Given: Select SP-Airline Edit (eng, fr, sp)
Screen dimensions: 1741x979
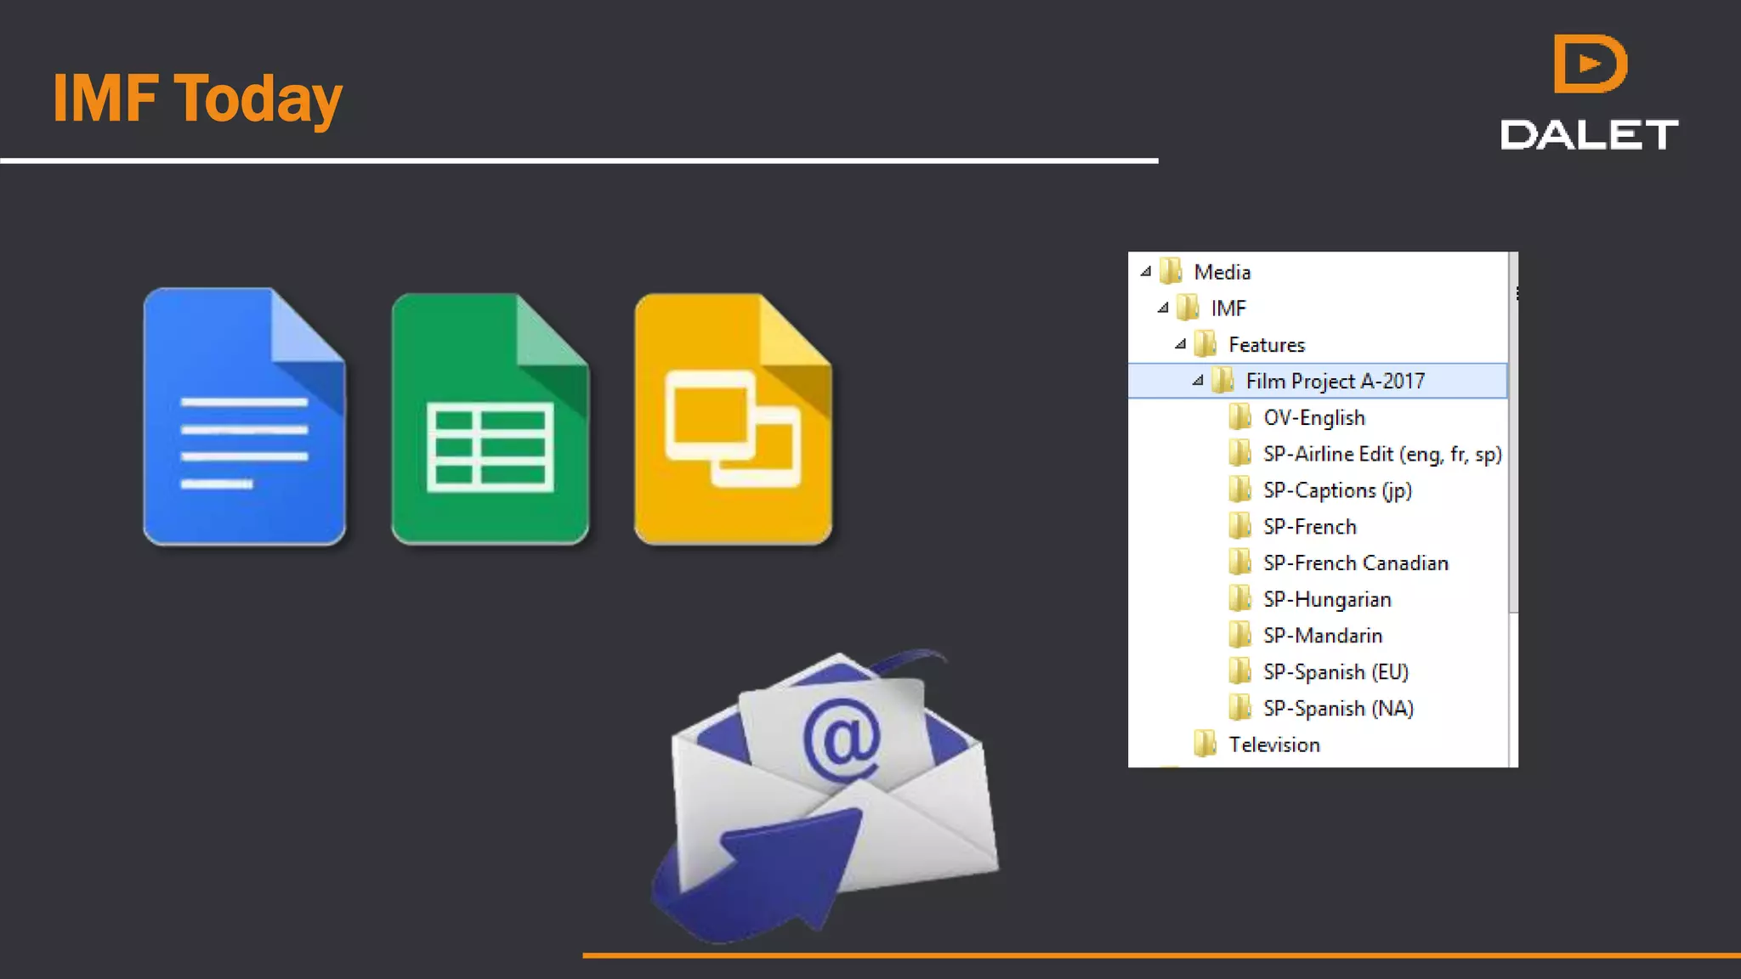Looking at the screenshot, I should (1381, 454).
